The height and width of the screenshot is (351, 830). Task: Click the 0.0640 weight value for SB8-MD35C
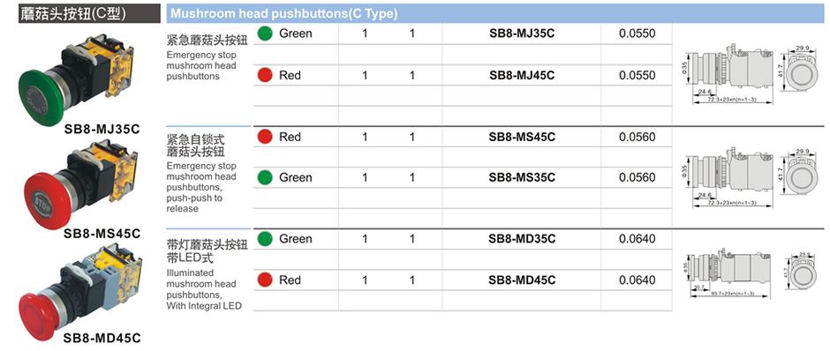(637, 239)
